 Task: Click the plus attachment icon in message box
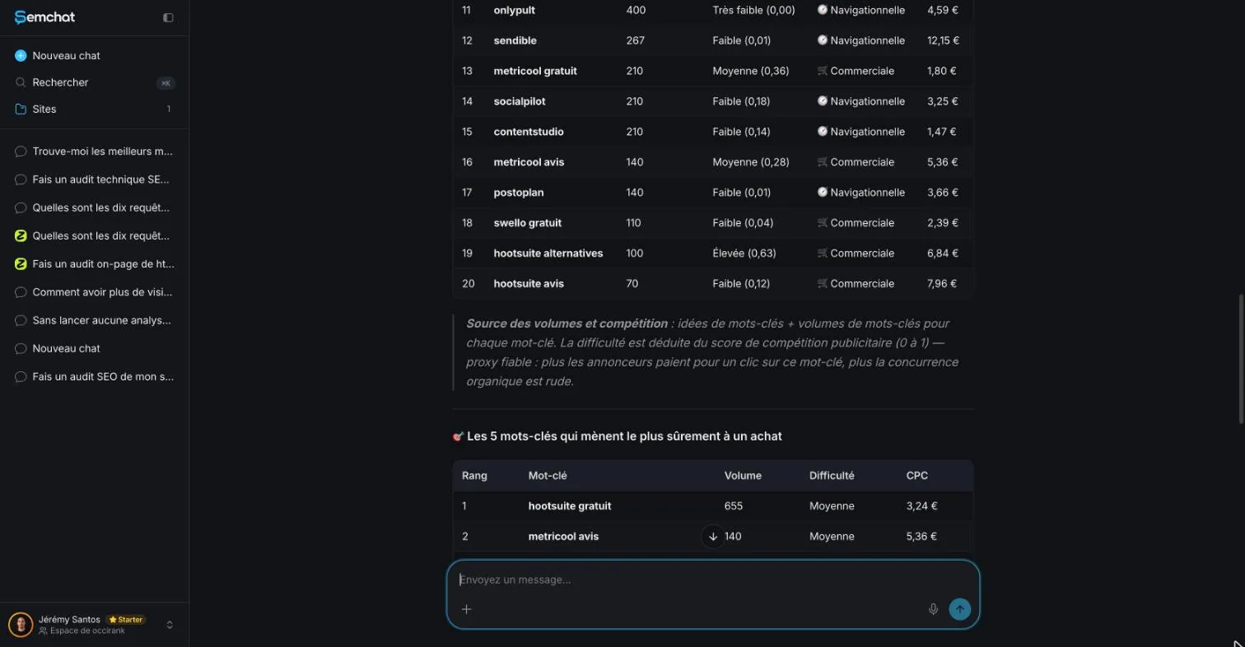coord(466,609)
